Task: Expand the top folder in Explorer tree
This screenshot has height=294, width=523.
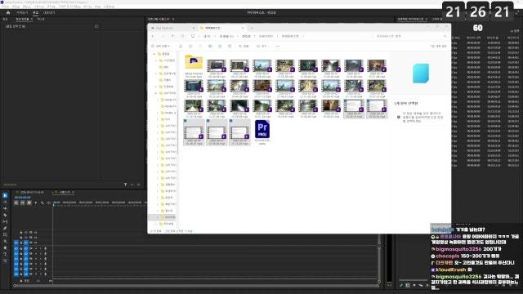Action: [154, 54]
